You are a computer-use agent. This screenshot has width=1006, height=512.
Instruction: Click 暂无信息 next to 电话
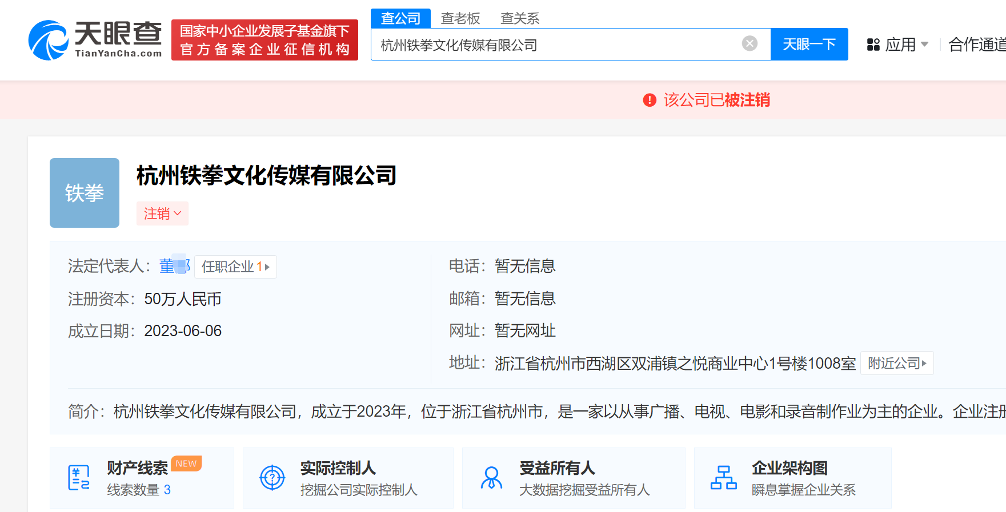coord(525,266)
